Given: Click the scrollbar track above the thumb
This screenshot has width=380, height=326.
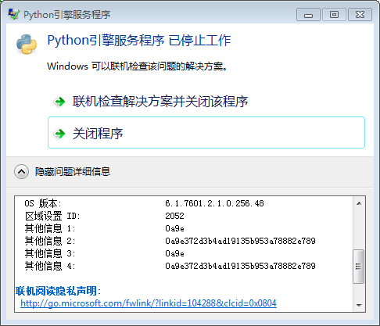Looking at the screenshot, I should (x=359, y=229).
